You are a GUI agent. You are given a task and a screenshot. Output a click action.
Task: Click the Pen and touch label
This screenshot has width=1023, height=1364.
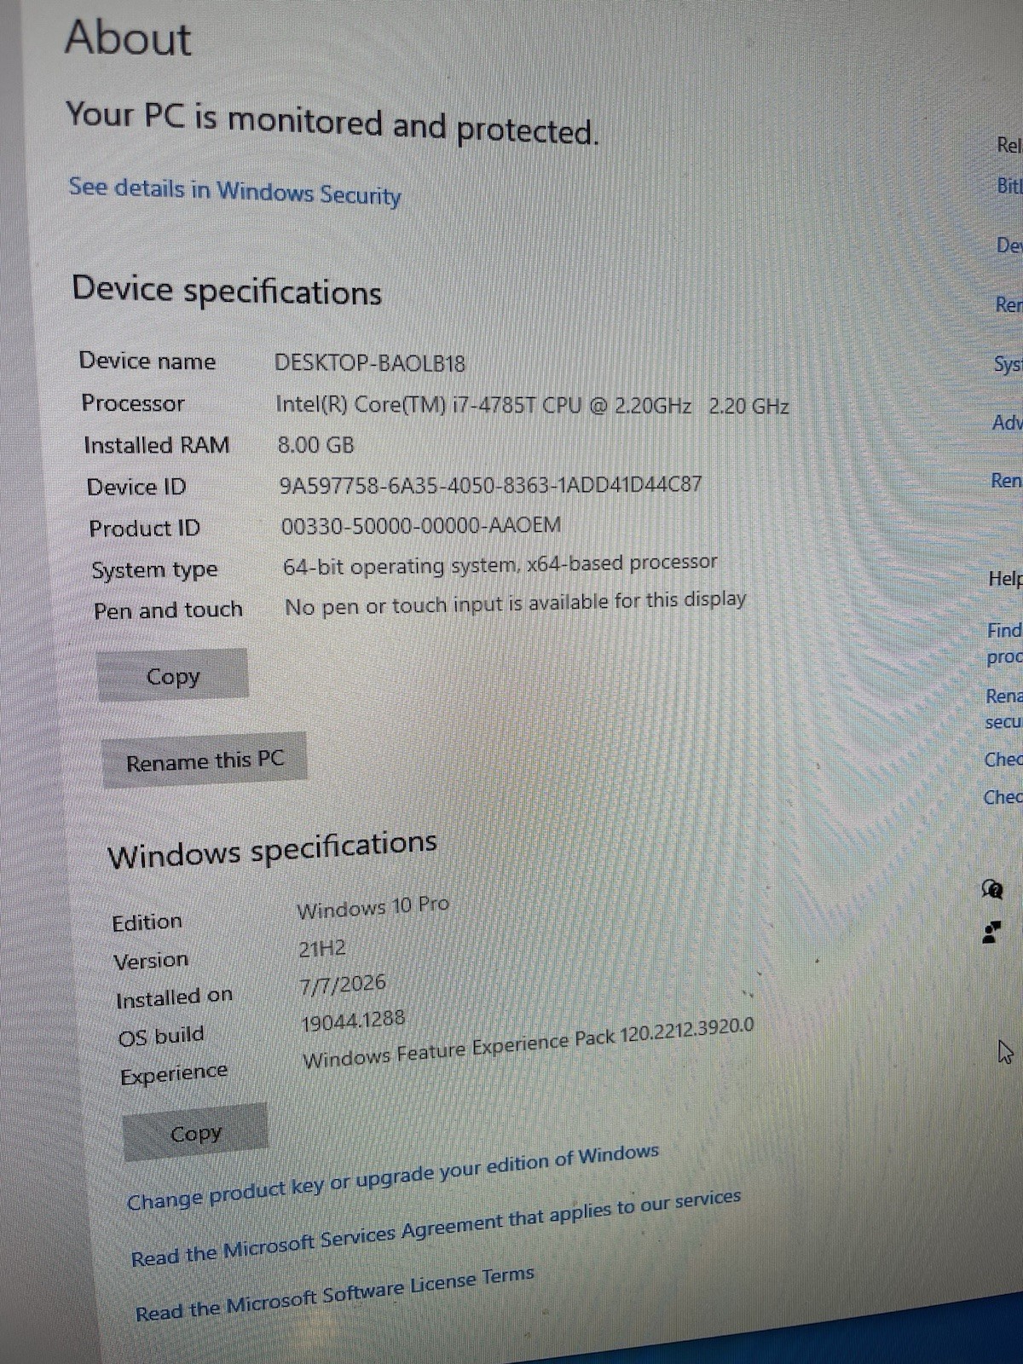pos(168,610)
